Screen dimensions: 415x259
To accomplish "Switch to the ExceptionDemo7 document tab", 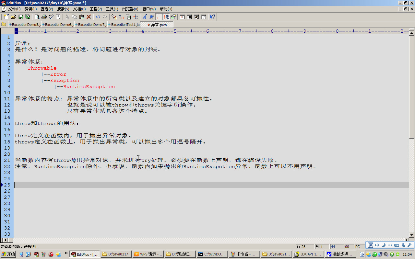I will (91, 25).
